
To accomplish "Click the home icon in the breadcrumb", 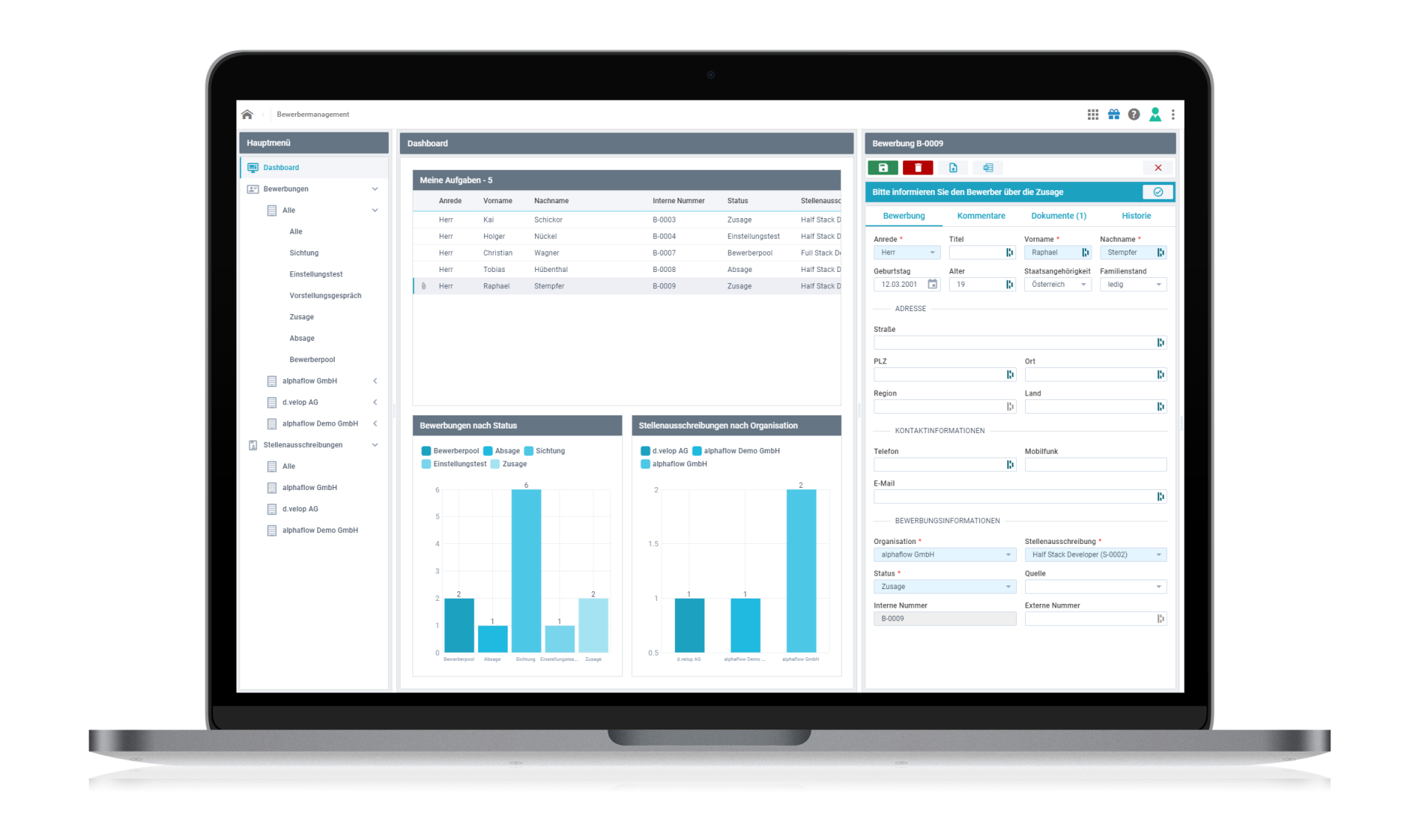I will coord(247,115).
